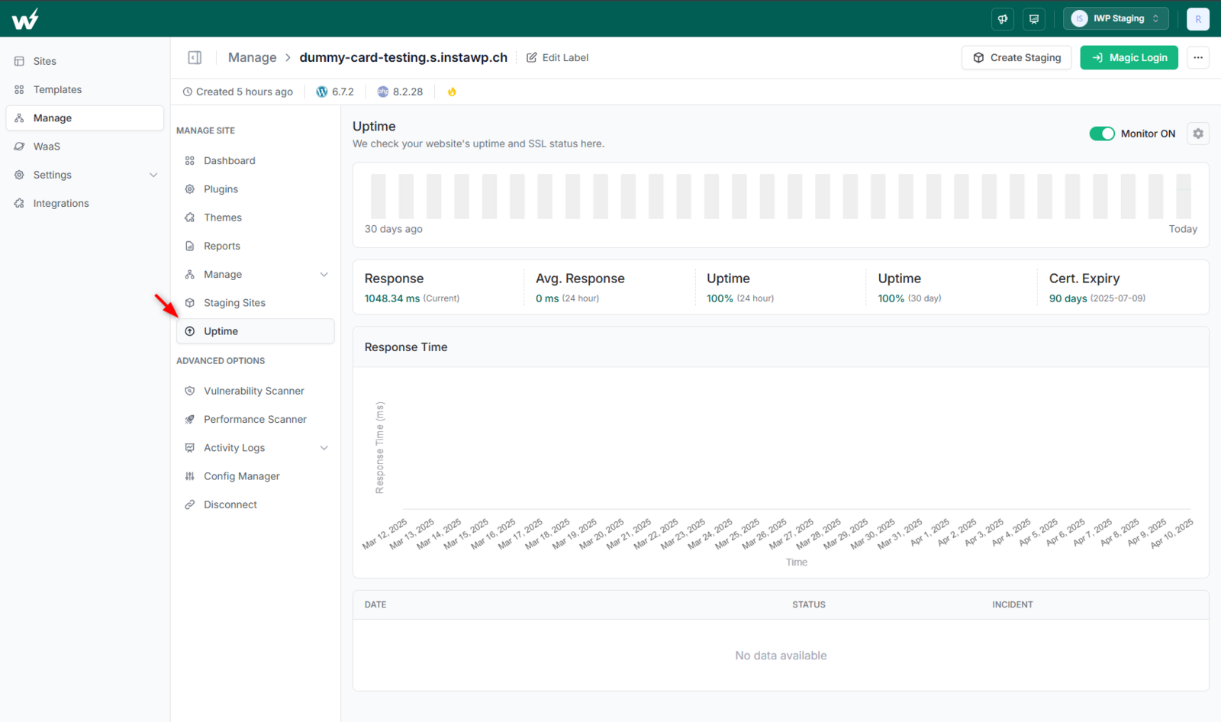The width and height of the screenshot is (1221, 722).
Task: Click Created 5 hours ago text
Action: [244, 92]
